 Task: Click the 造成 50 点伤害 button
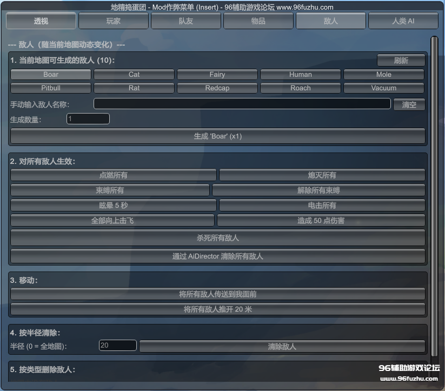pyautogui.click(x=321, y=221)
